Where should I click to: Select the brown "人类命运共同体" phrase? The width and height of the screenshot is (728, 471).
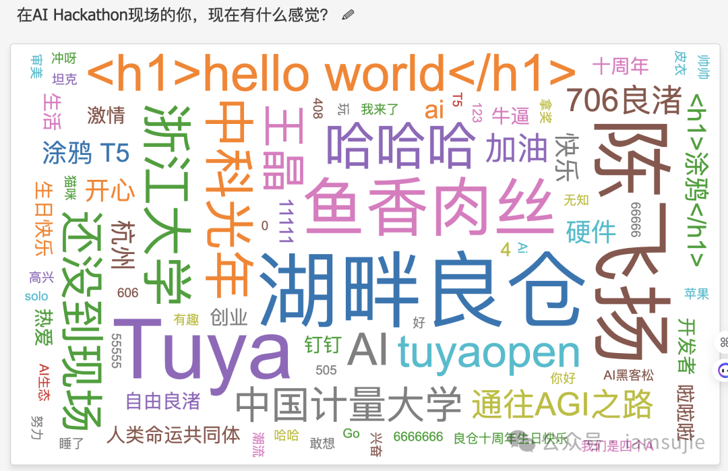point(173,435)
